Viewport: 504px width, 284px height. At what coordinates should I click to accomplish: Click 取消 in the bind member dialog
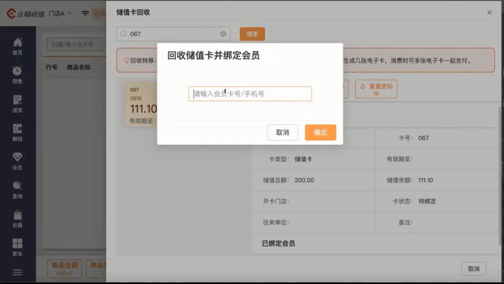[x=282, y=132]
